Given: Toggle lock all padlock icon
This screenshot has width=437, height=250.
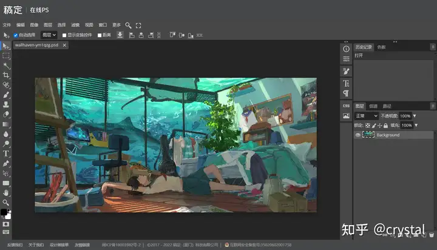Looking at the screenshot, I should pyautogui.click(x=386, y=126).
